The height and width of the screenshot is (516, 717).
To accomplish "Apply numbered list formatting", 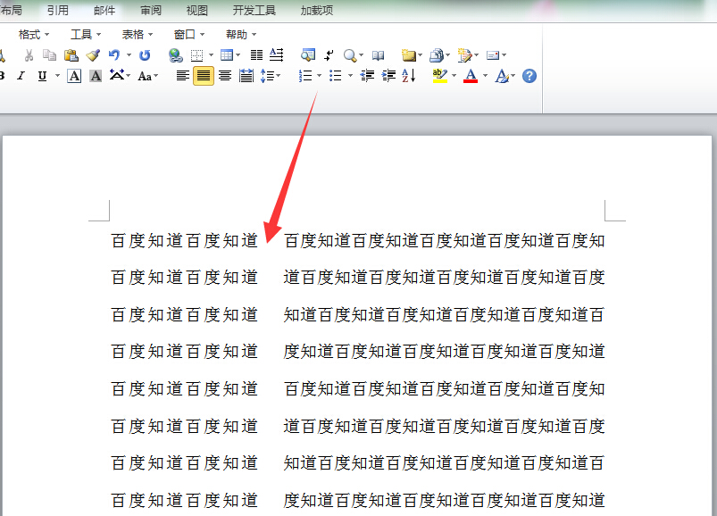I will coord(305,76).
